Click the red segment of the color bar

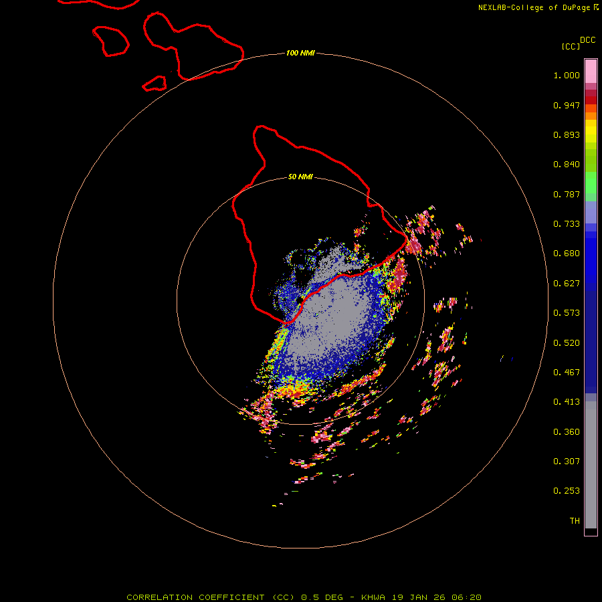point(591,100)
